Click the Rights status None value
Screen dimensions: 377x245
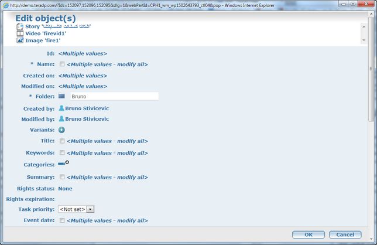pyautogui.click(x=65, y=189)
